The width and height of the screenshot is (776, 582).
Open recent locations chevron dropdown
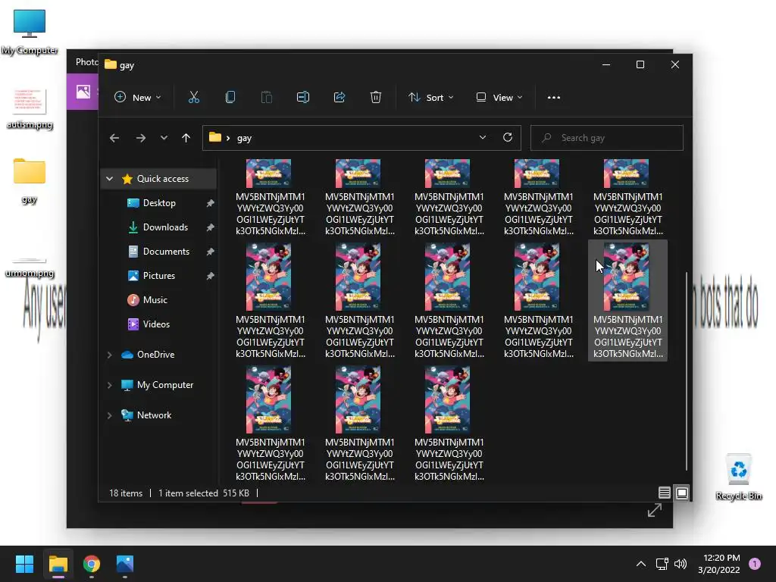164,138
